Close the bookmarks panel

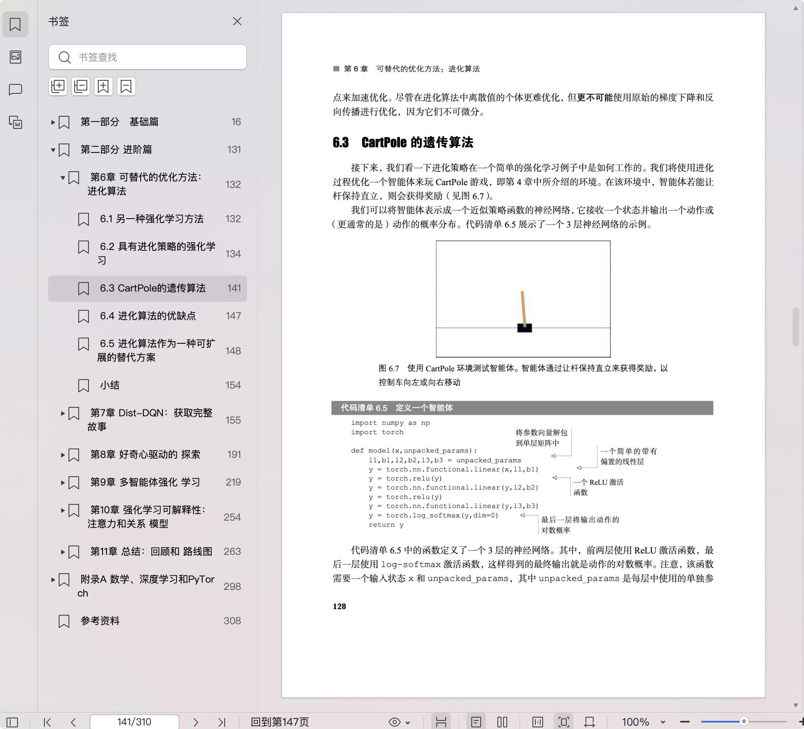(x=237, y=21)
